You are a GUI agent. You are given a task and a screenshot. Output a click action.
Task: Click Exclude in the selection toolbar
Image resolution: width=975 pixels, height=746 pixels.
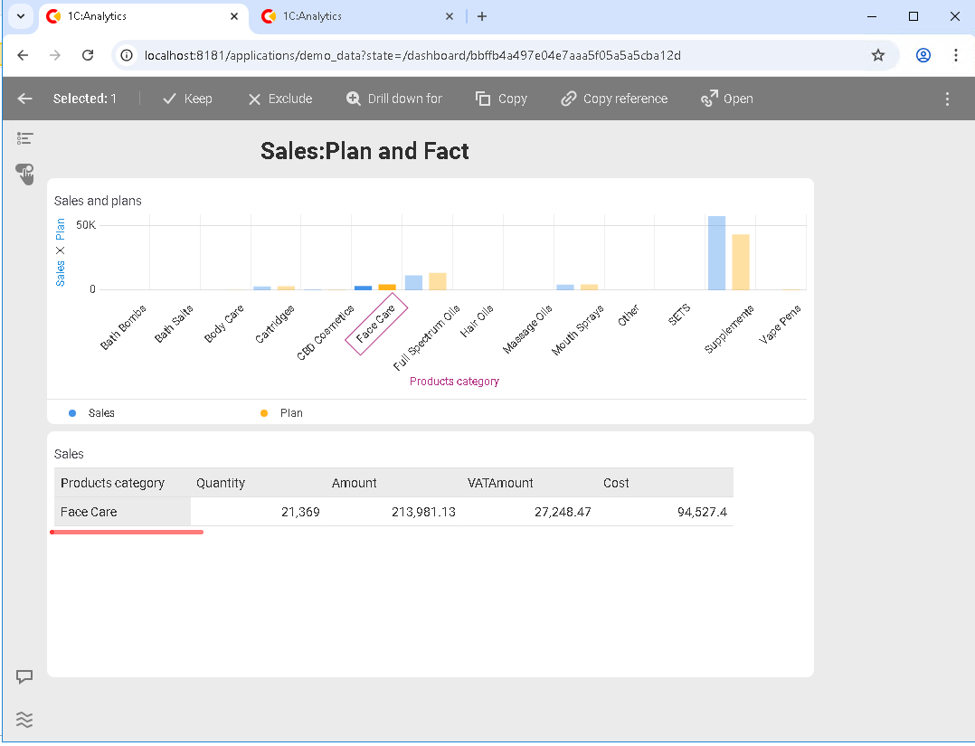coord(280,99)
